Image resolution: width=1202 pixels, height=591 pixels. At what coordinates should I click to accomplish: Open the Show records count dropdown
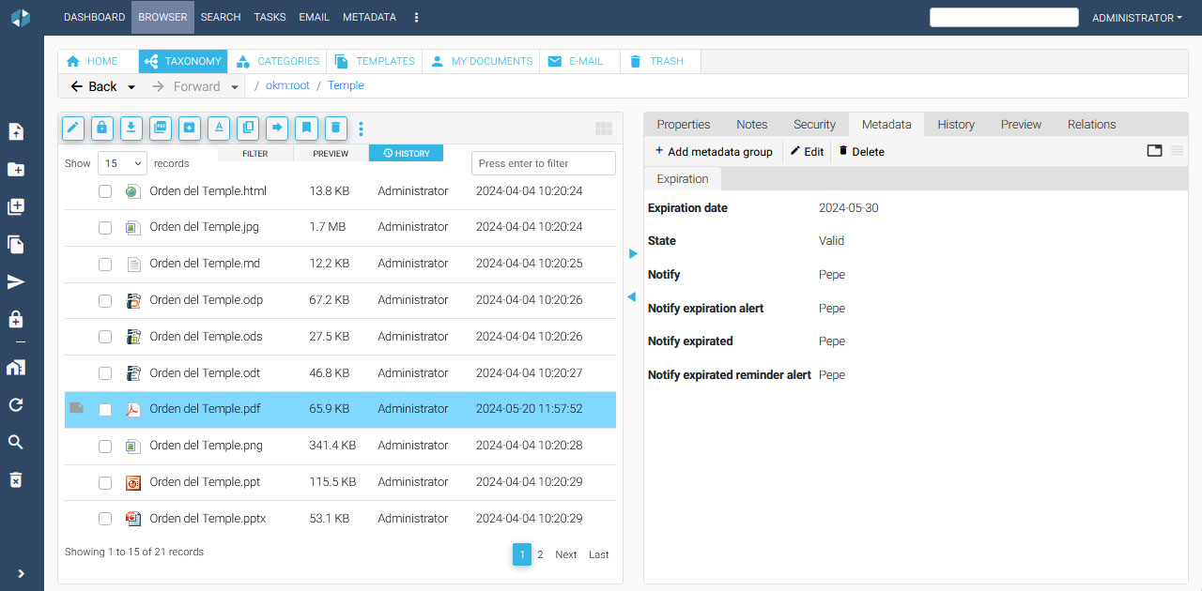coord(122,163)
